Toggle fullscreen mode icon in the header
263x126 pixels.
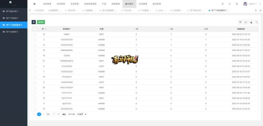(x=237, y=4)
